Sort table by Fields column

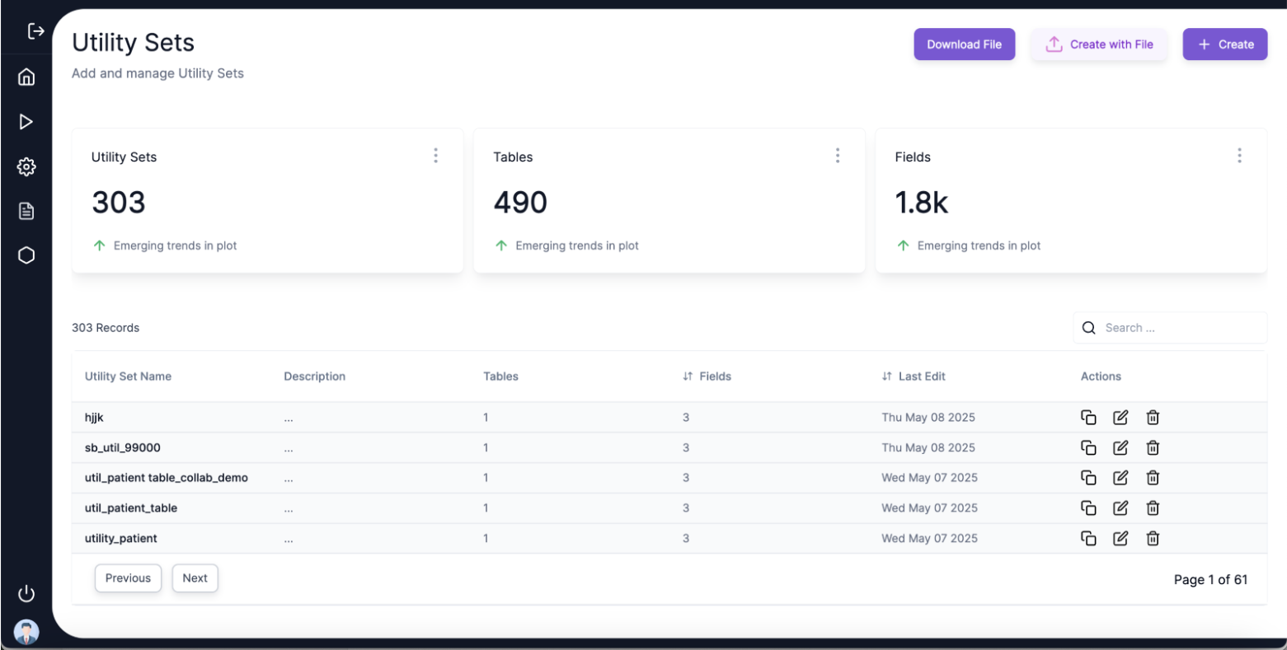[x=707, y=376]
